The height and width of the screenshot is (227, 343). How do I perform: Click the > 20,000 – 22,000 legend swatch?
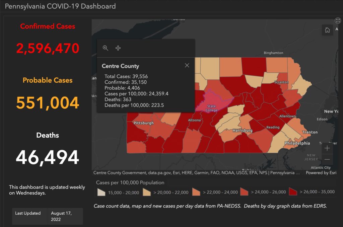(x=146, y=192)
